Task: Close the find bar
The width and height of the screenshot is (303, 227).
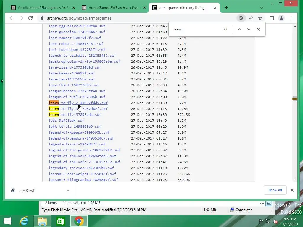Action: click(x=258, y=29)
